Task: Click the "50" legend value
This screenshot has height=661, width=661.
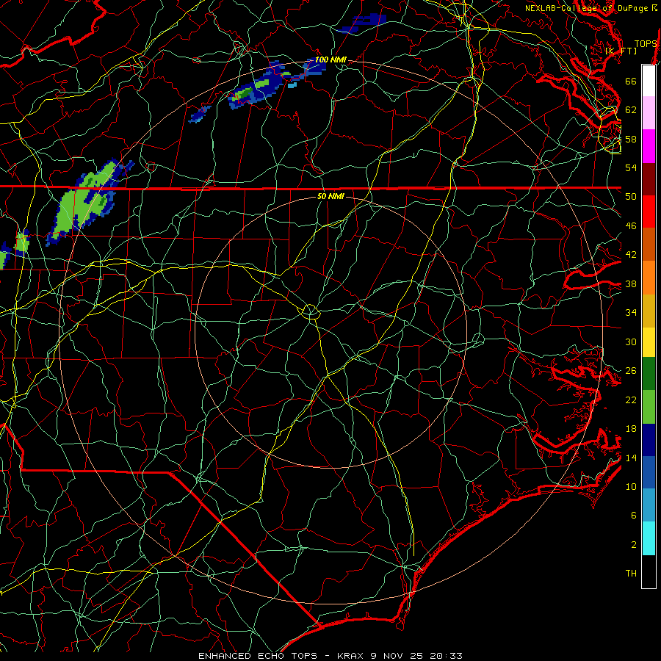Action: click(631, 197)
